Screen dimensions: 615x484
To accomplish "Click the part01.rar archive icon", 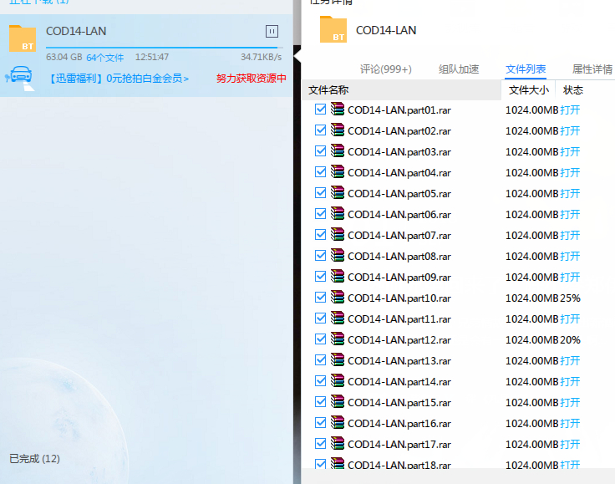I will click(338, 109).
